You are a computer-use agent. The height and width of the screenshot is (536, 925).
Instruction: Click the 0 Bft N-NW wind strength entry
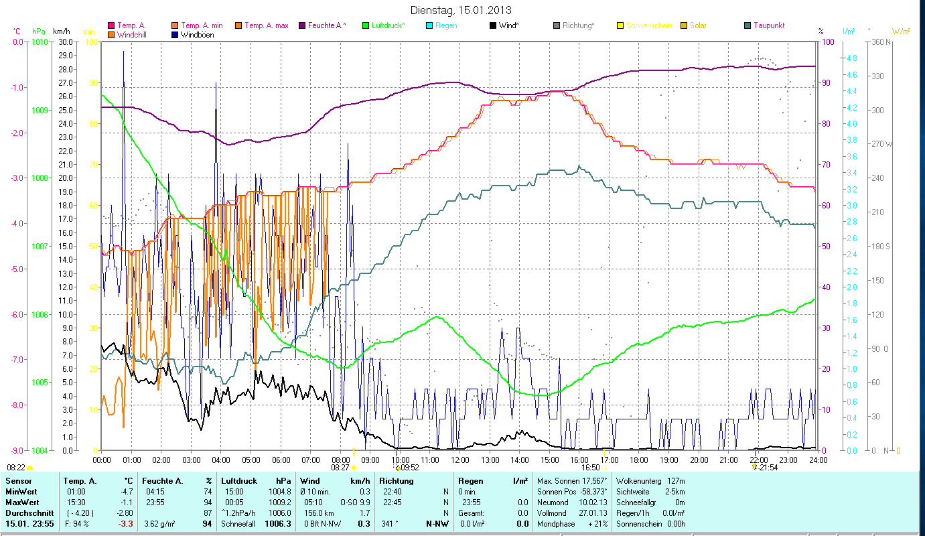(324, 524)
